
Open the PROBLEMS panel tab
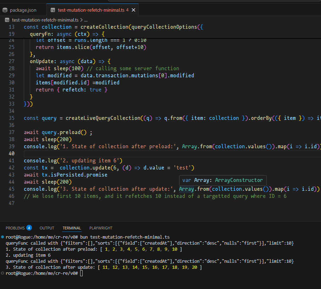pyautogui.click(x=15, y=228)
